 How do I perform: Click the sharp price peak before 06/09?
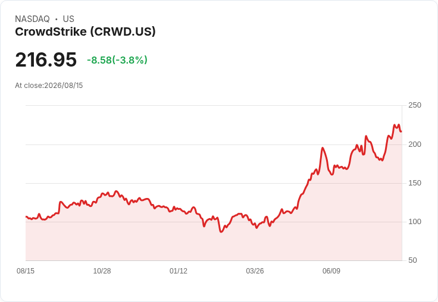(323, 148)
